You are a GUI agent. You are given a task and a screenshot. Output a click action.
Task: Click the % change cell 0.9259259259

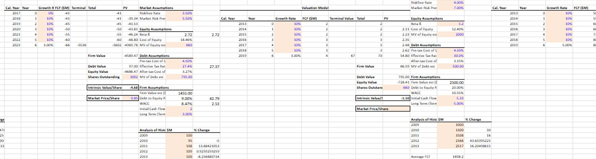coord(207,151)
